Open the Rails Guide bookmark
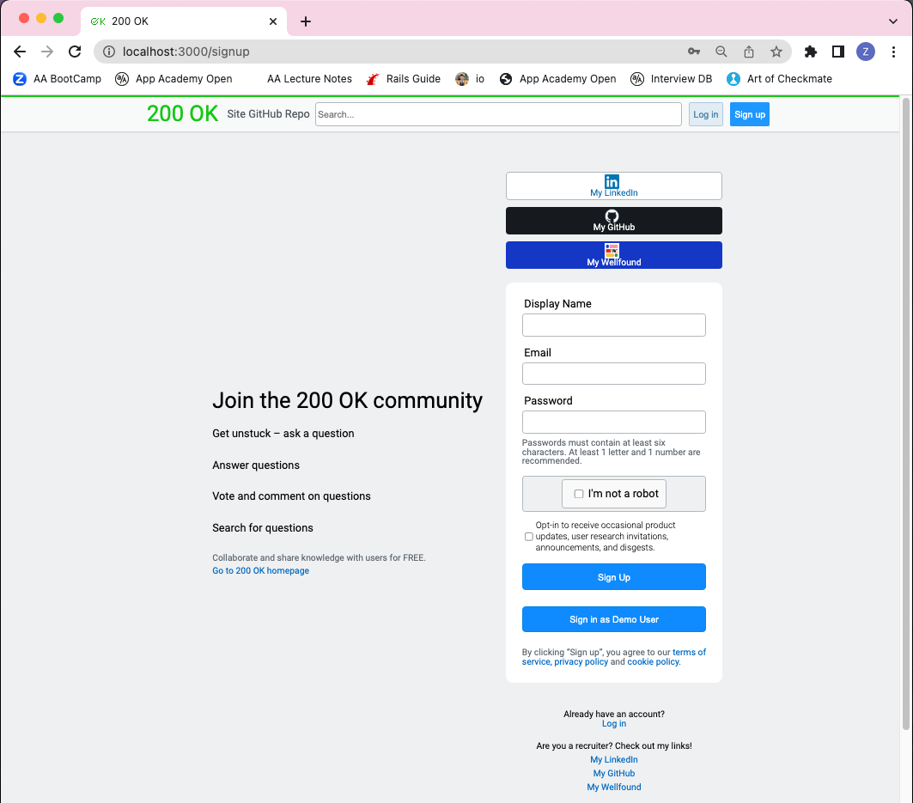This screenshot has width=913, height=803. tap(403, 79)
